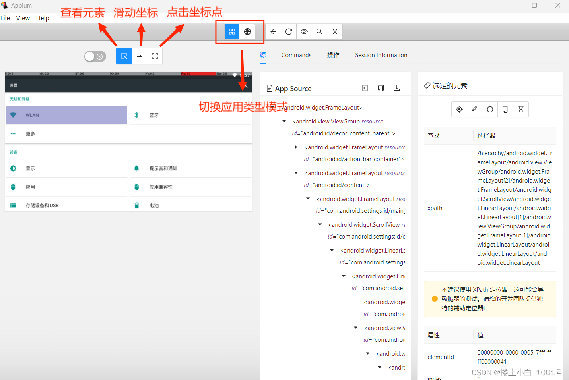569x380 pixels.
Task: Open the View menu
Action: [23, 18]
